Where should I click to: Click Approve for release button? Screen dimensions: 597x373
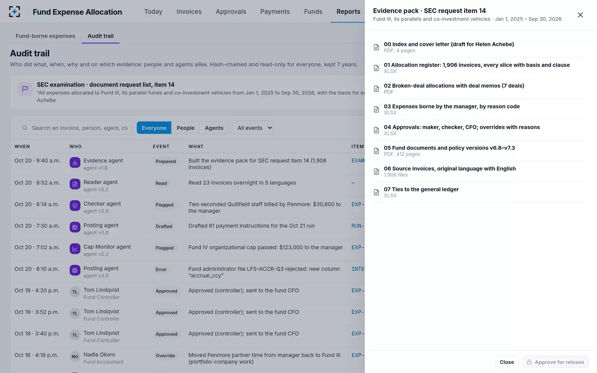[x=555, y=362]
